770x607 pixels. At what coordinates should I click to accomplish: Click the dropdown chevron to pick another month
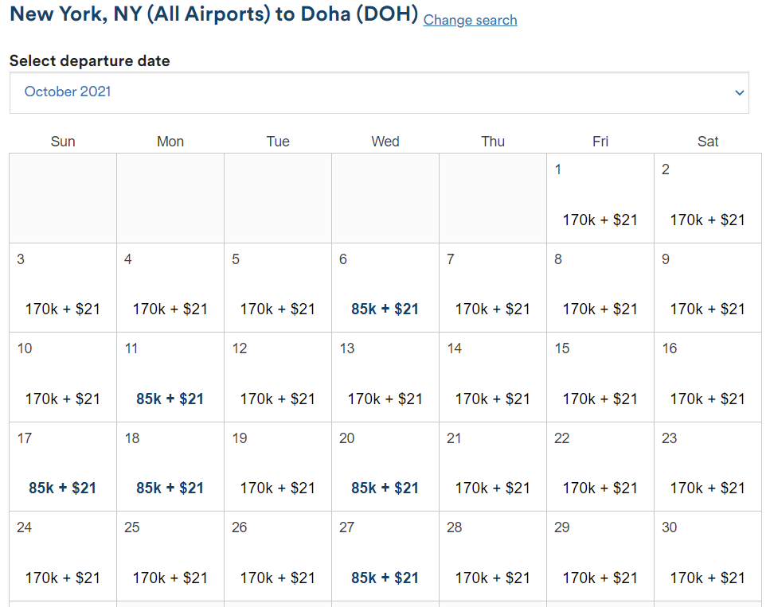(739, 92)
